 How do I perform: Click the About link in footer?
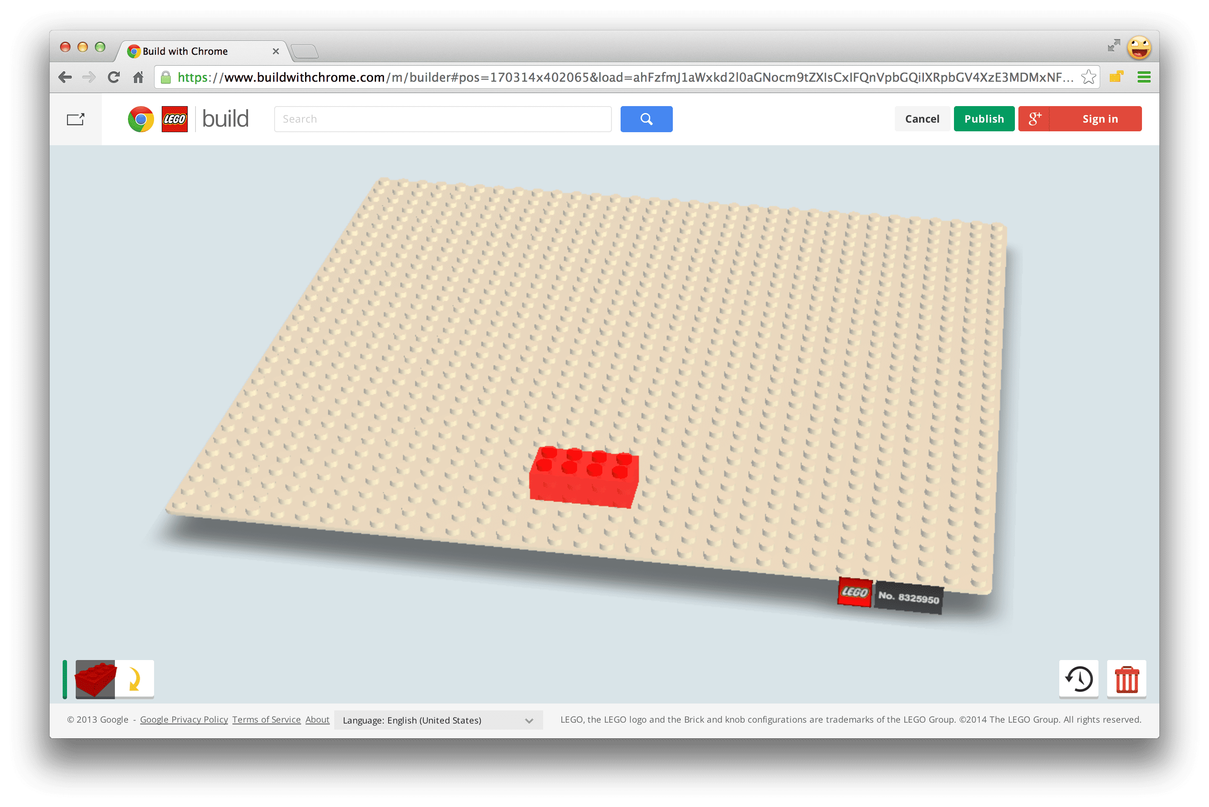316,720
